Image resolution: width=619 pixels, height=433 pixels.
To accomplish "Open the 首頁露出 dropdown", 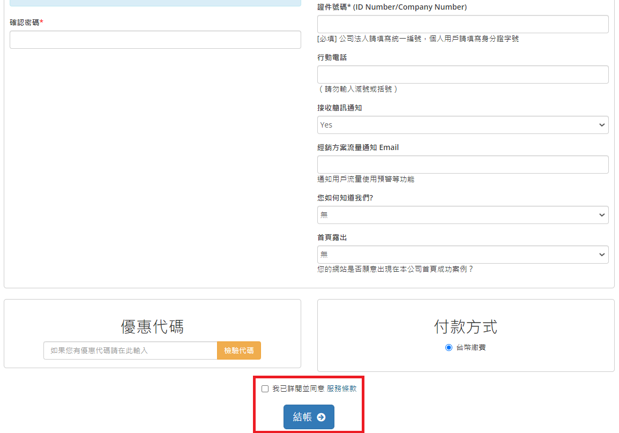I will [463, 255].
